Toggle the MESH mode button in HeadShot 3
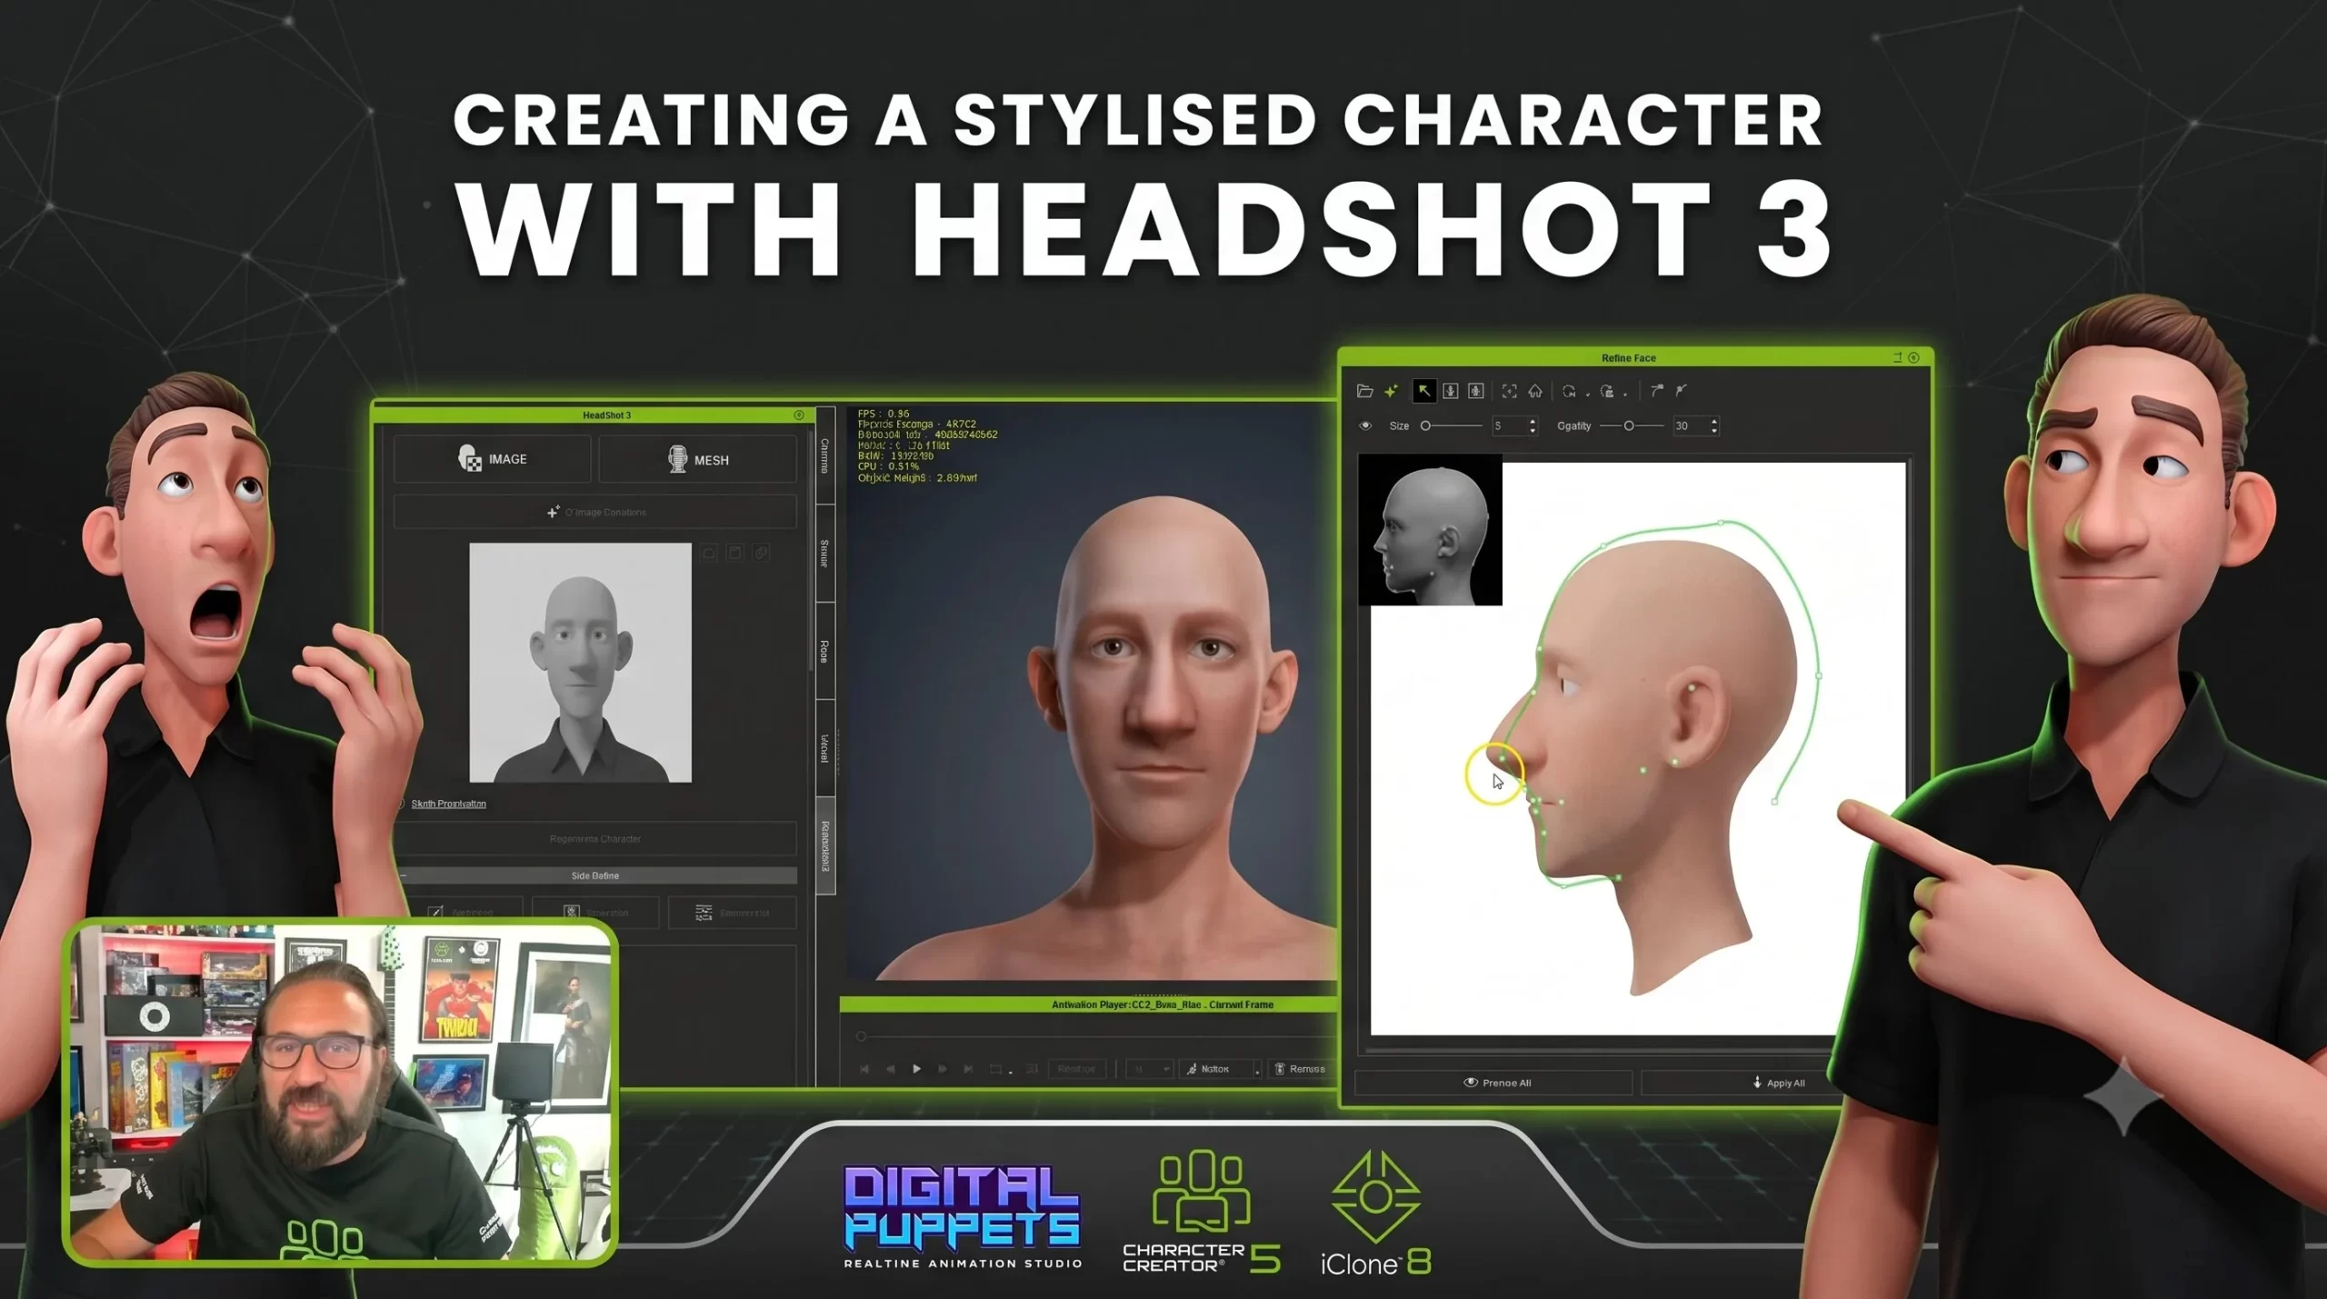This screenshot has width=2327, height=1299. 698,459
